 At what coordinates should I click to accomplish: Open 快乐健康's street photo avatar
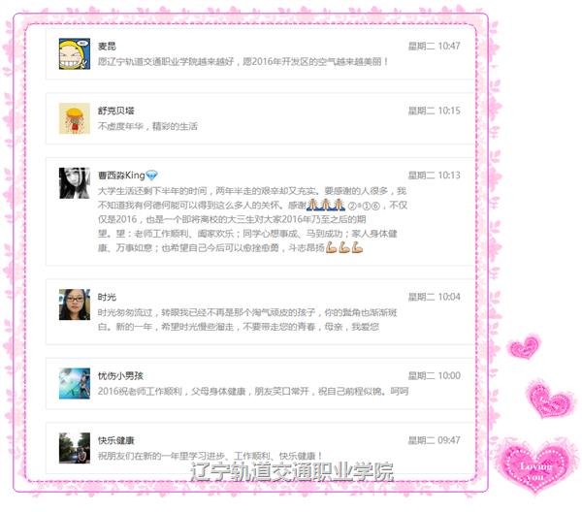coord(75,448)
